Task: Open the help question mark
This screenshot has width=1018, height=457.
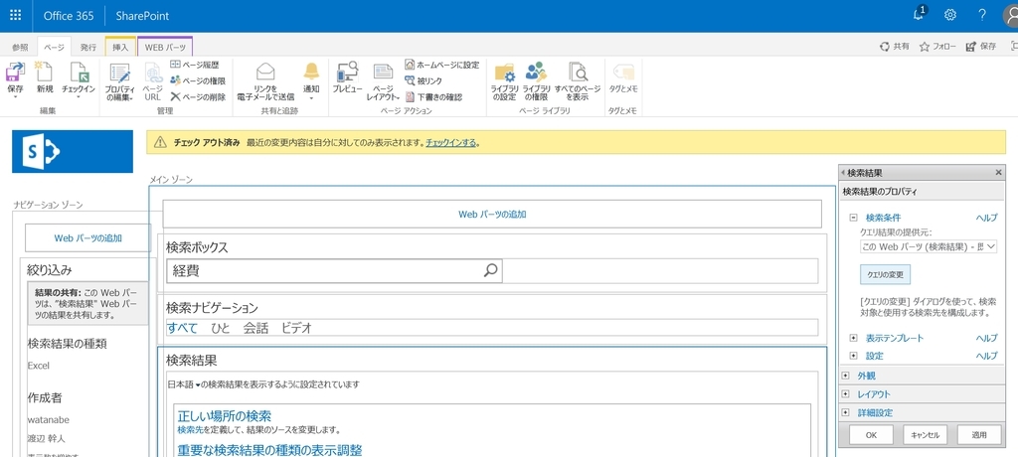Action: 982,15
